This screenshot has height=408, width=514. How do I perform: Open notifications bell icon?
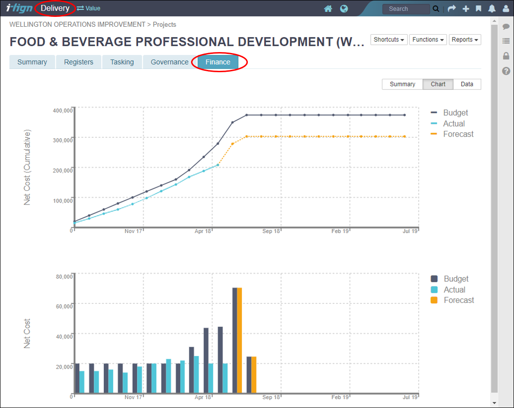click(492, 9)
